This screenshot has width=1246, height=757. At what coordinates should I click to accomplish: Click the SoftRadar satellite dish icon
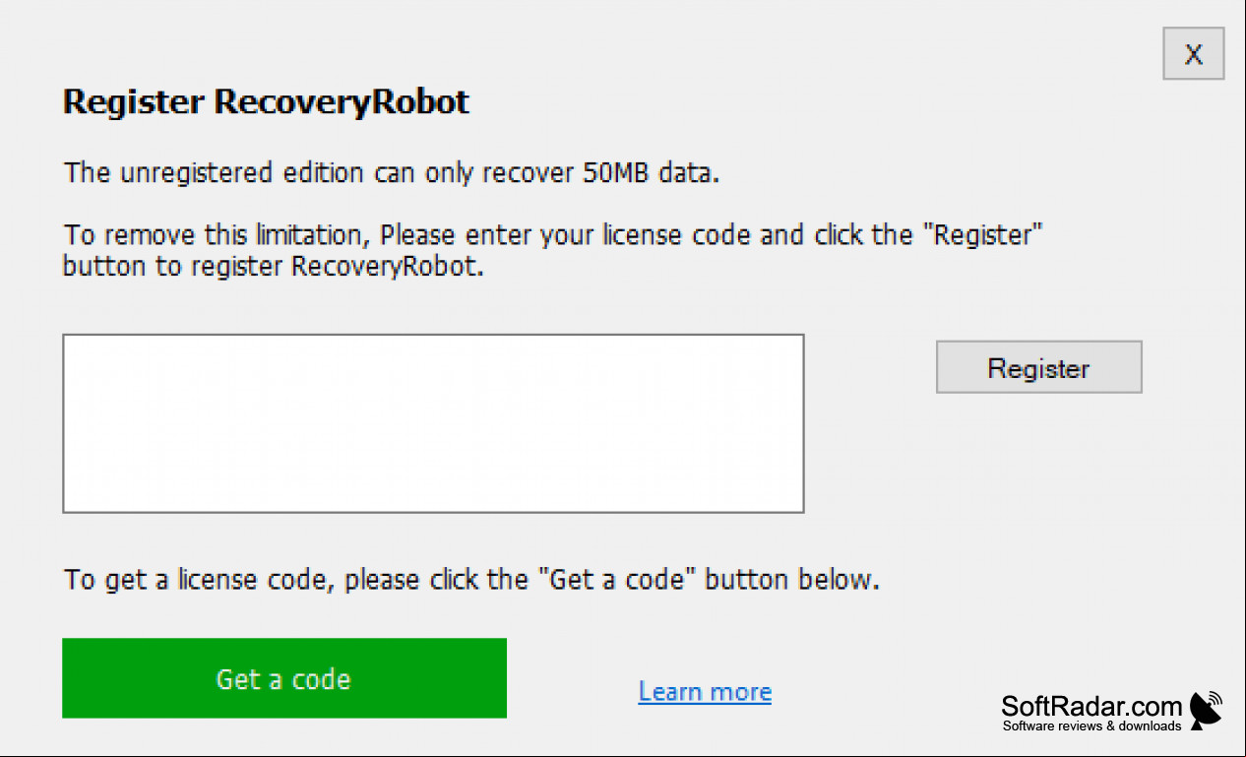click(1205, 710)
